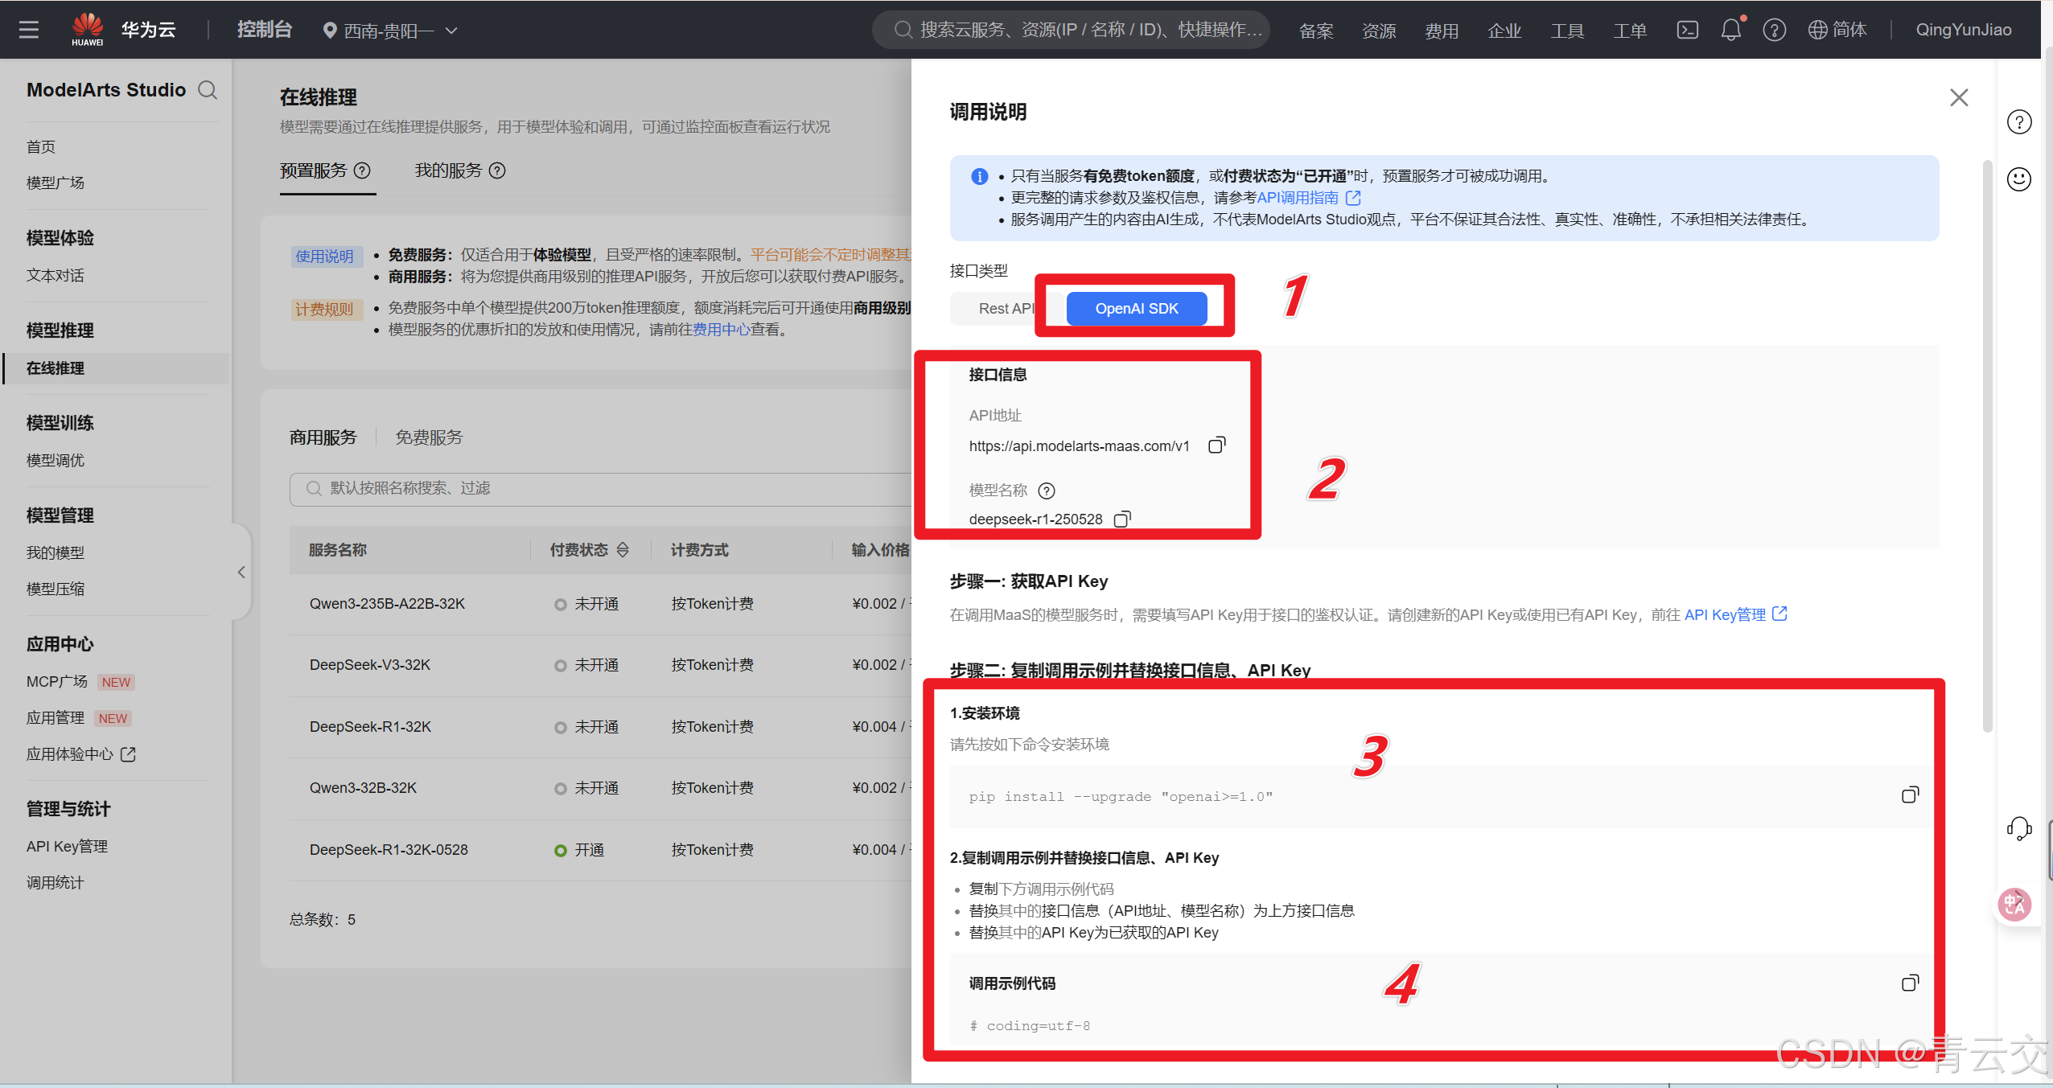Open 模型广场 in sidebar
This screenshot has width=2053, height=1088.
click(x=55, y=183)
